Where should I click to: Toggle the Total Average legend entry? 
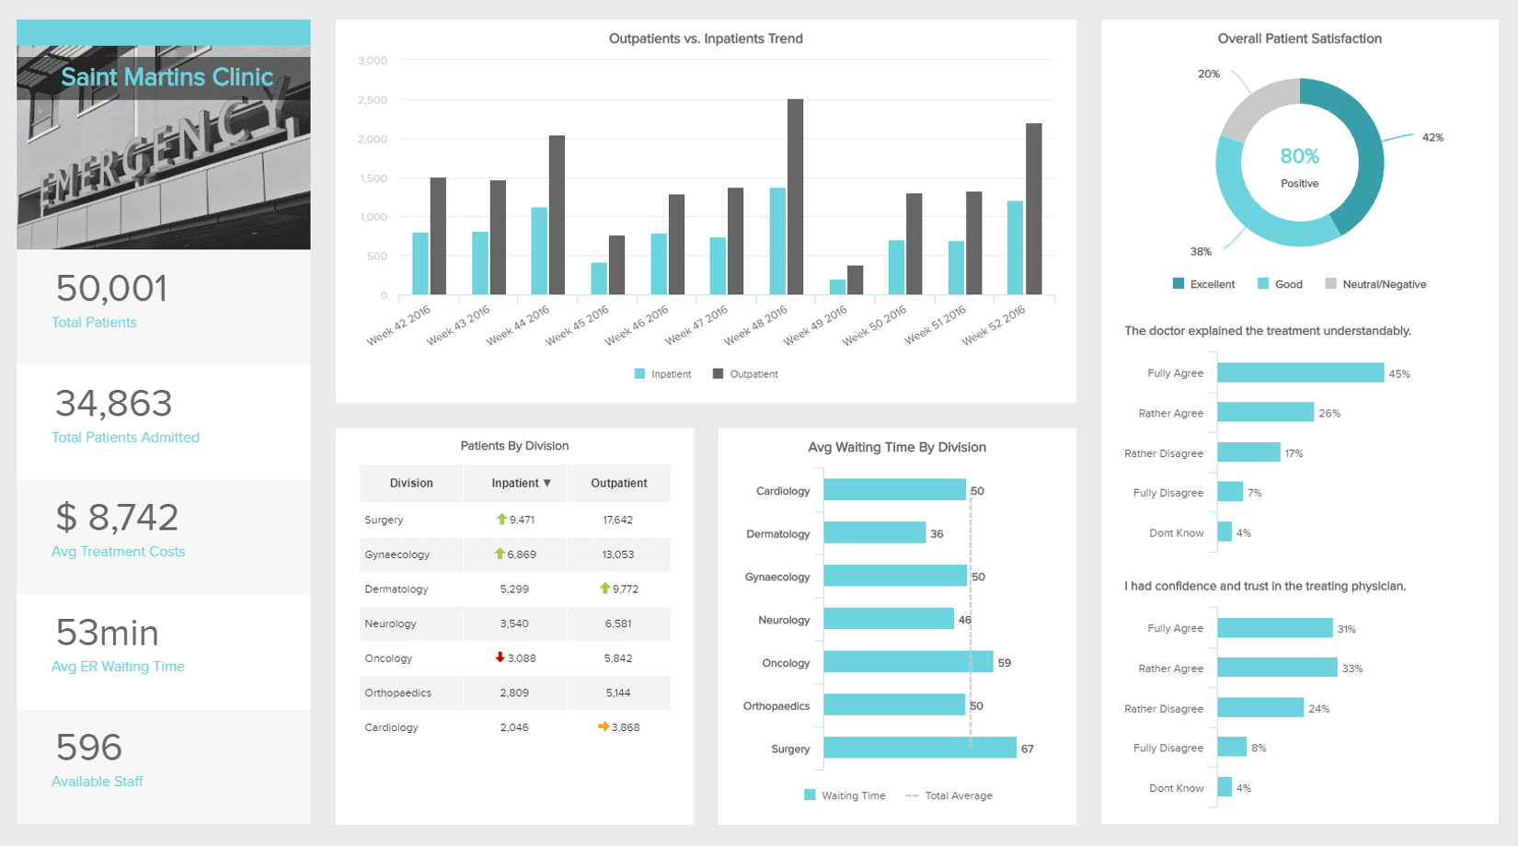949,796
